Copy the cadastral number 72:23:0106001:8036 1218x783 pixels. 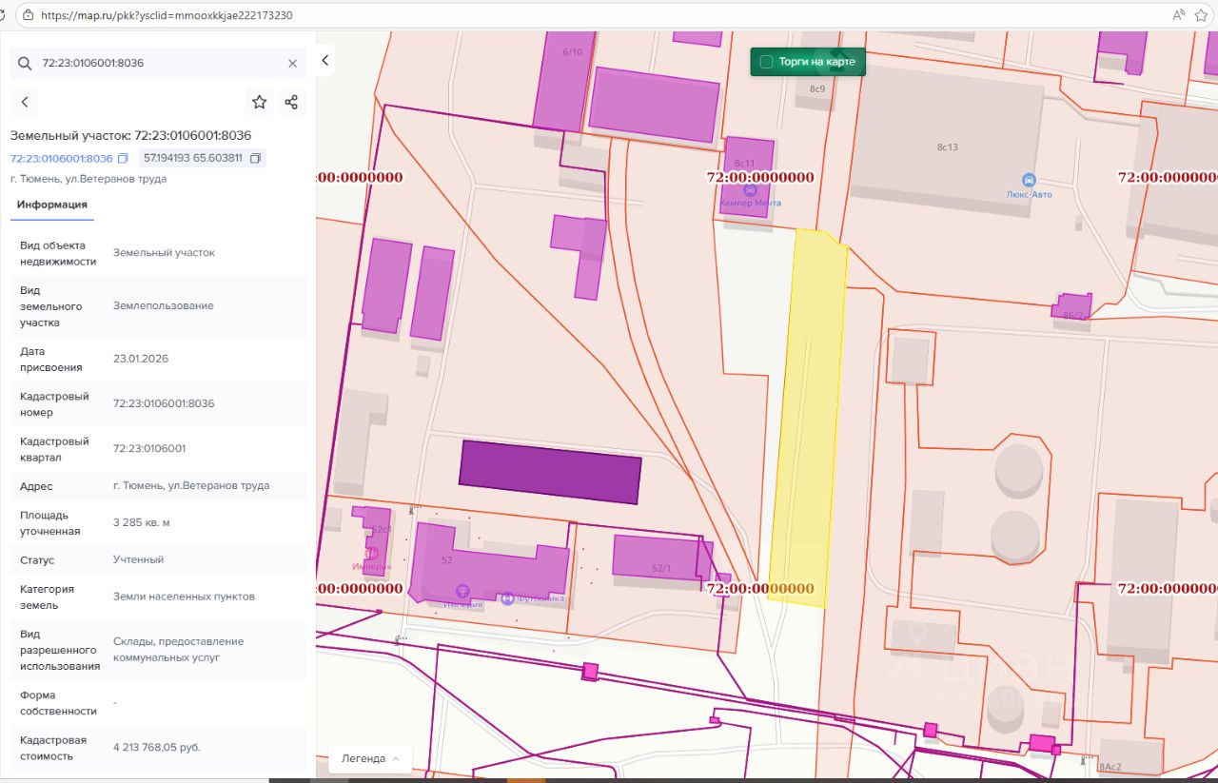click(x=123, y=159)
